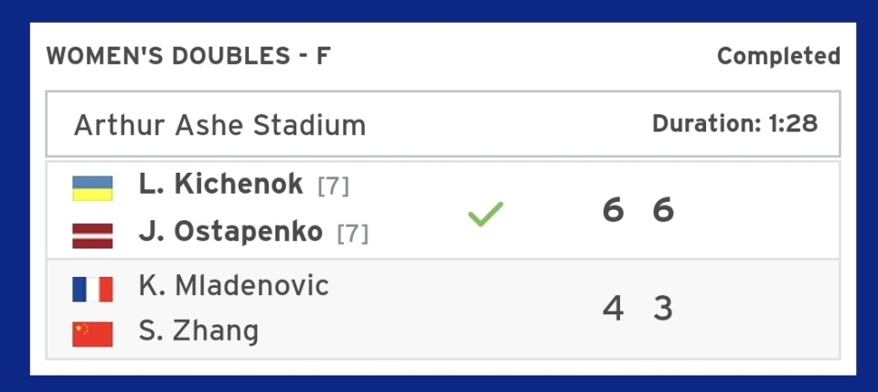Click seed [7] beside Ostapenko
Image resolution: width=878 pixels, height=392 pixels.
pyautogui.click(x=353, y=234)
